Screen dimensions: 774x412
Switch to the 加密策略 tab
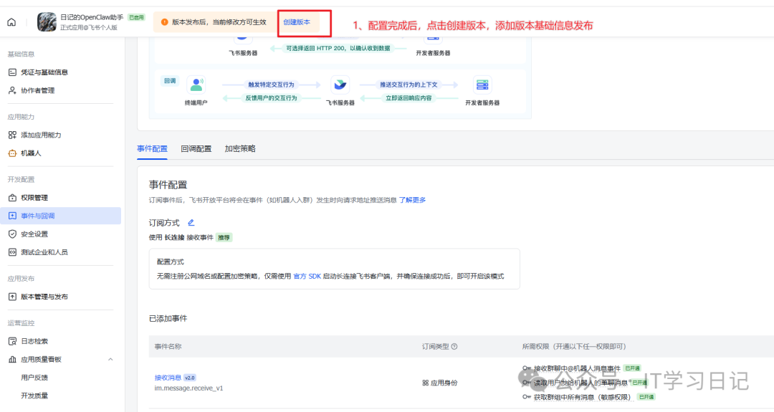tap(240, 148)
